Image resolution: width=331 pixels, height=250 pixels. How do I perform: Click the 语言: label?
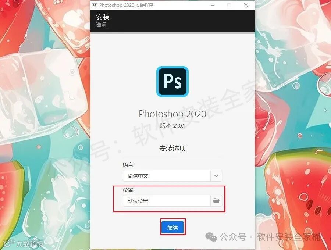129,165
